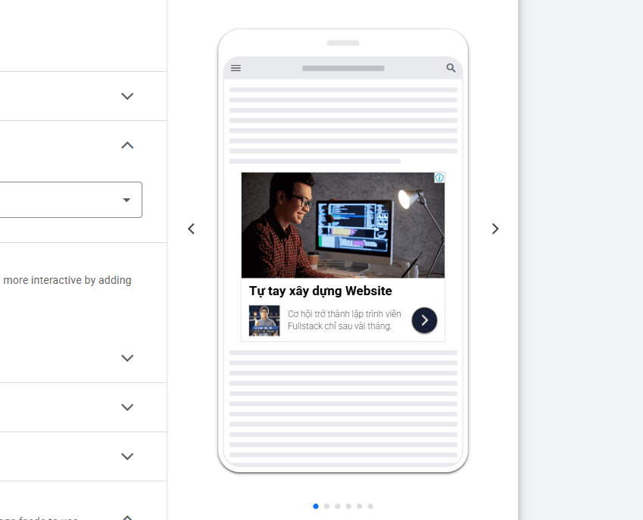The image size is (643, 520).
Task: Show the previous ad preview using the left arrow
Action: point(191,228)
